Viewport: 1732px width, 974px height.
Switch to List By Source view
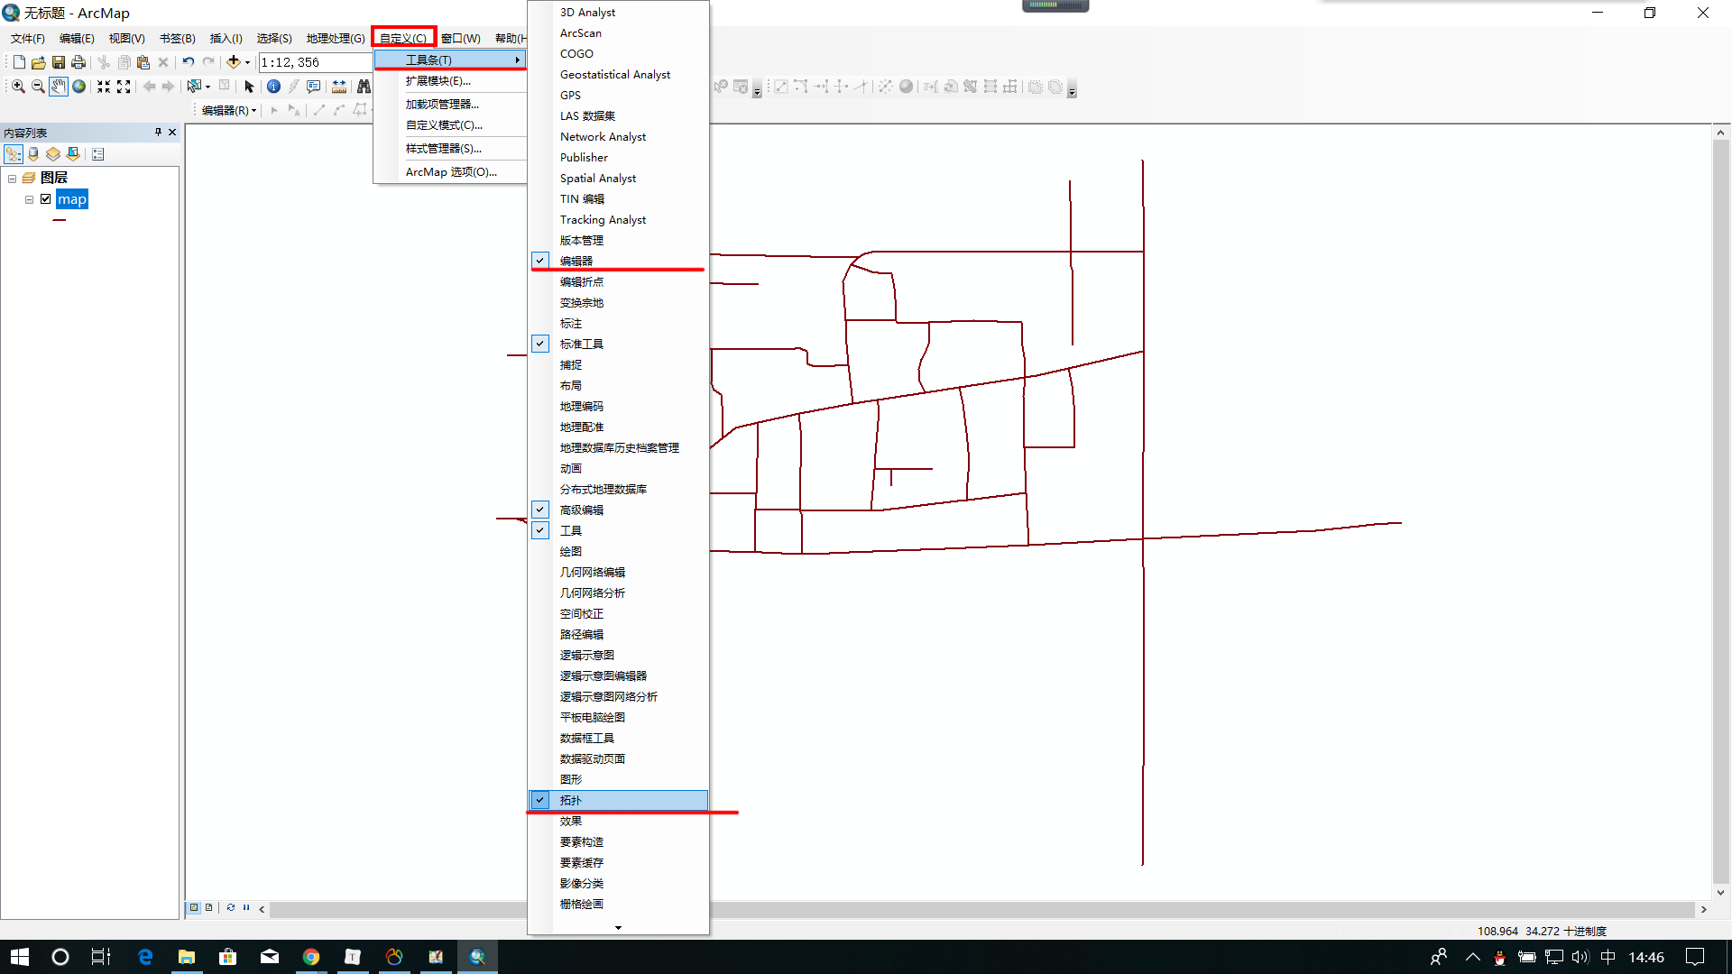[x=33, y=154]
